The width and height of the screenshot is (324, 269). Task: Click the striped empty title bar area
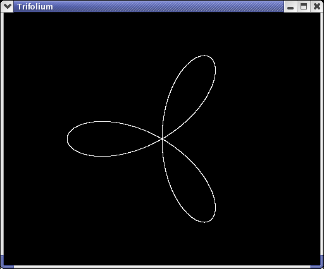pos(169,7)
